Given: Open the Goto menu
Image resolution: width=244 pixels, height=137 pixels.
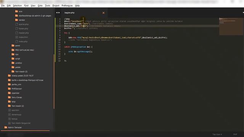Looking at the screenshot, I should (x=40, y=6).
